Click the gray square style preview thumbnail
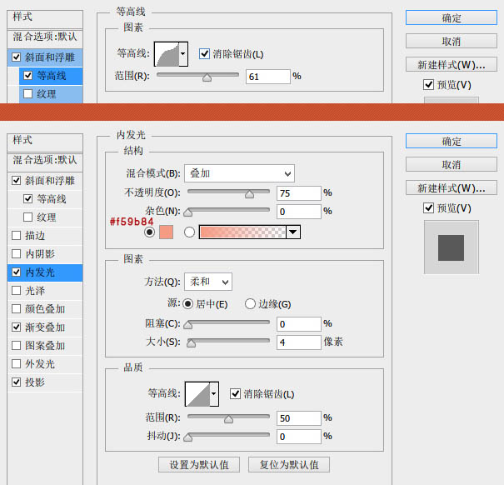504x485 pixels. tap(452, 247)
